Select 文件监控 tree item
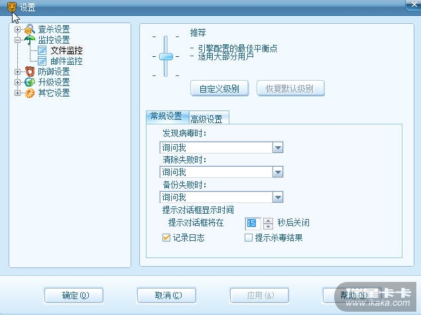421x315 pixels. [x=66, y=50]
